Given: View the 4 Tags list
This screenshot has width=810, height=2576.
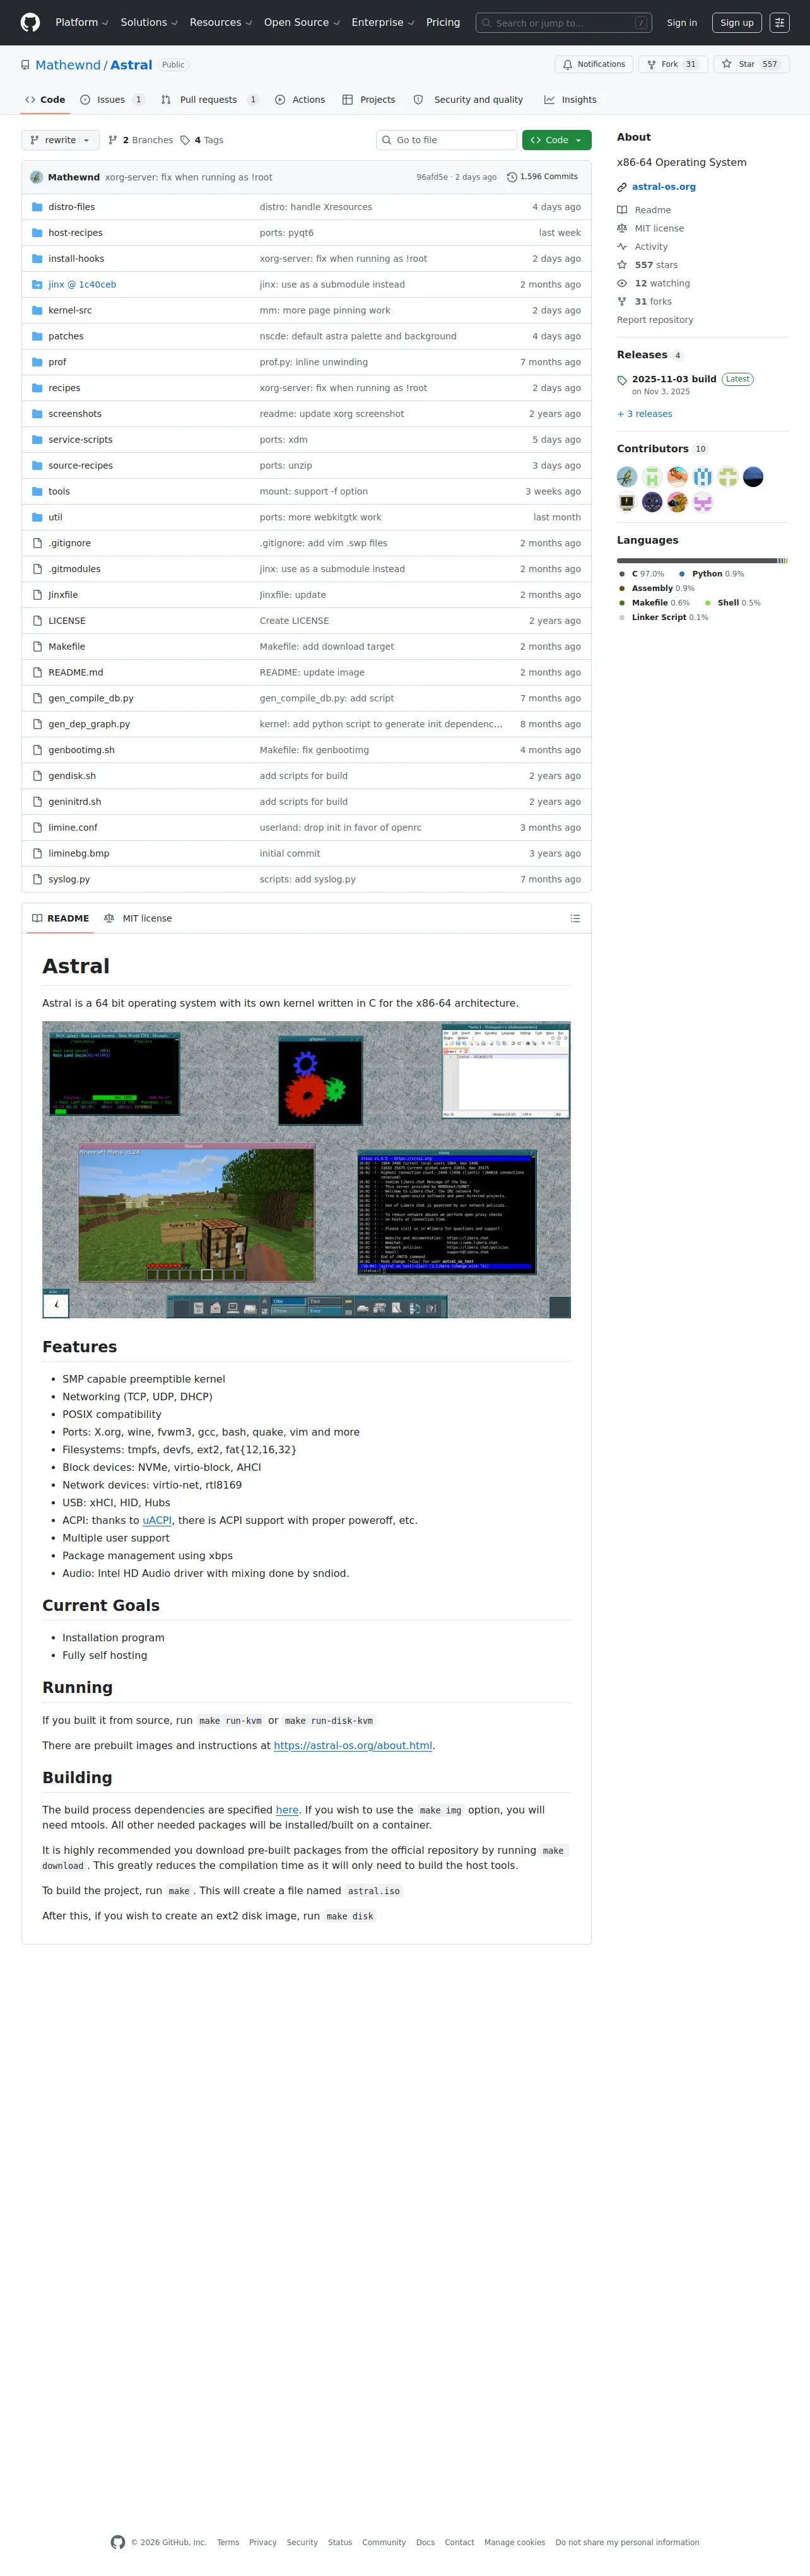Looking at the screenshot, I should point(202,140).
